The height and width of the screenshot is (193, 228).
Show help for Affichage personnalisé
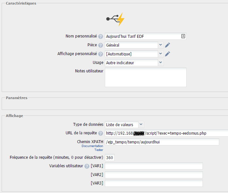tap(101, 54)
